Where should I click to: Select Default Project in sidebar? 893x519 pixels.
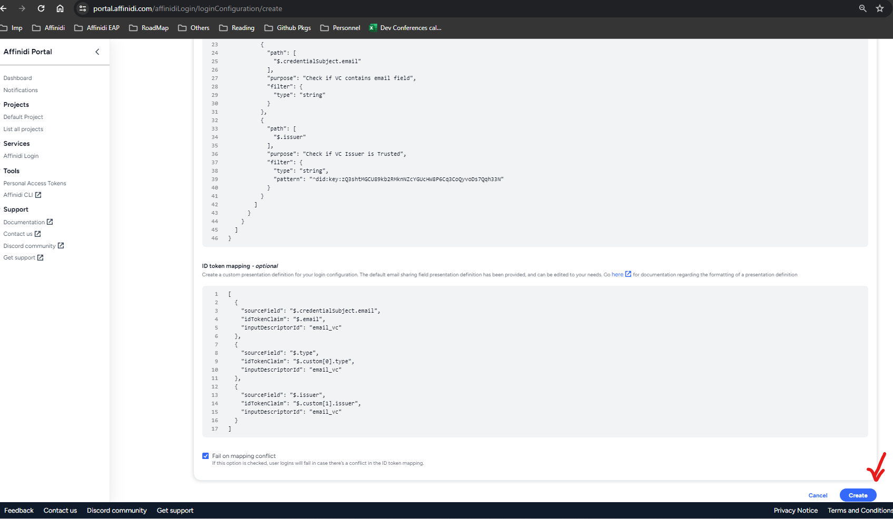click(x=23, y=117)
